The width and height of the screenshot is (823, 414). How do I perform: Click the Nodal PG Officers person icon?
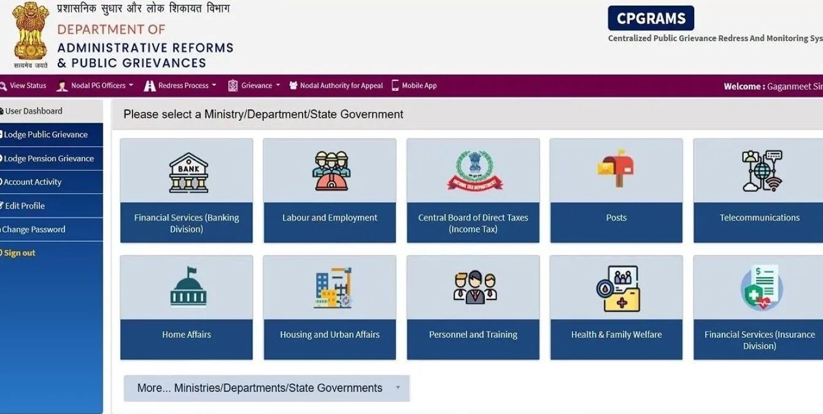[x=62, y=86]
